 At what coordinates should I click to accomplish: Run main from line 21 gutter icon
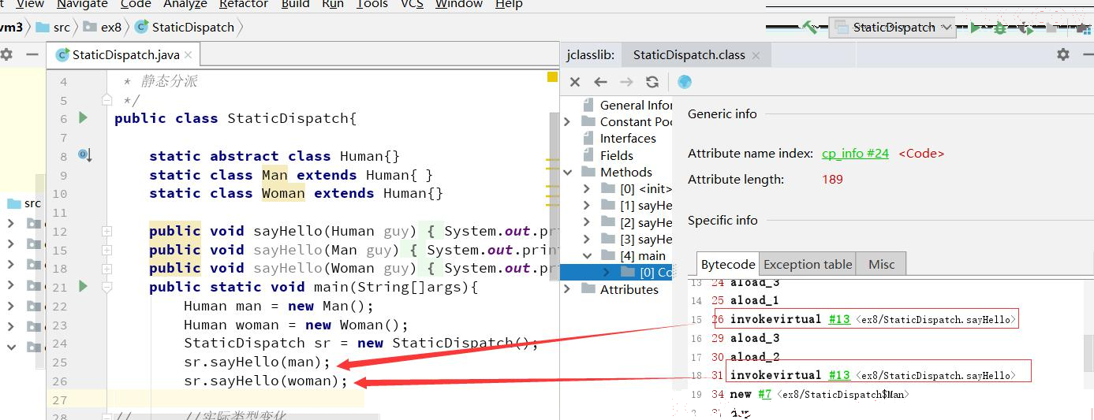tap(83, 287)
